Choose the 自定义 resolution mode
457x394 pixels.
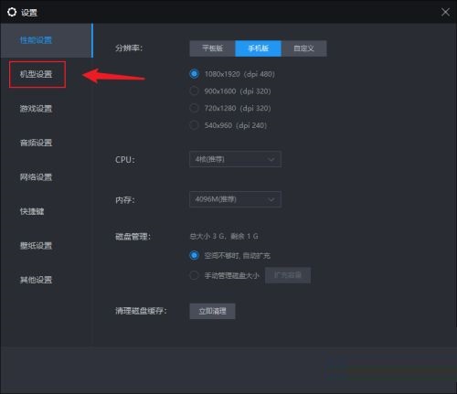click(x=303, y=48)
